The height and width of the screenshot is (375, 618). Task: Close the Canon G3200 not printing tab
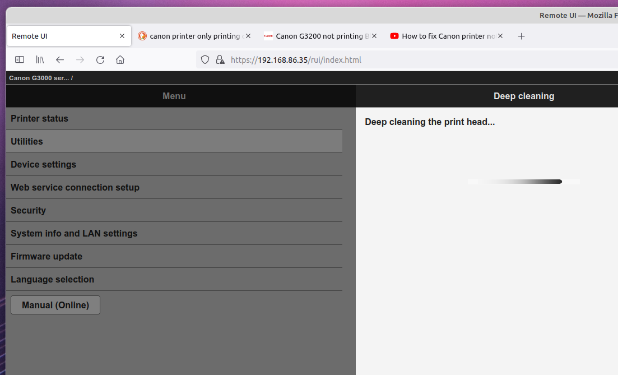tap(374, 36)
